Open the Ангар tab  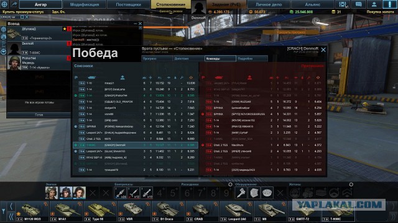40,4
